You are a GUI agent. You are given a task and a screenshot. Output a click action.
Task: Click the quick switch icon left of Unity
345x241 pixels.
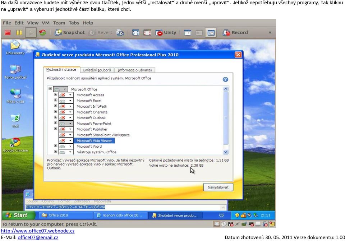147,33
